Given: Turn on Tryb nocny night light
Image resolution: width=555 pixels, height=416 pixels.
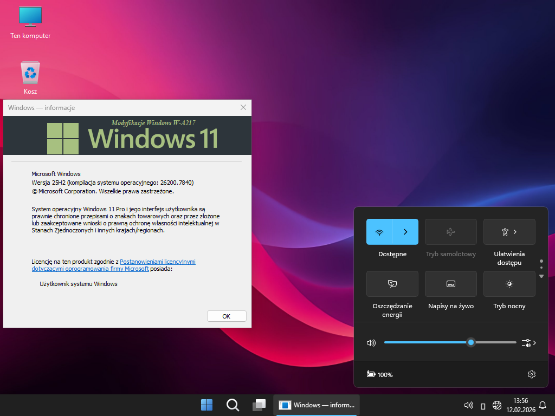Looking at the screenshot, I should pyautogui.click(x=509, y=284).
